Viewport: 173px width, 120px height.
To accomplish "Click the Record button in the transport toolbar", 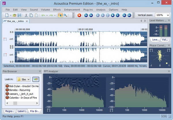I will tap(79, 15).
